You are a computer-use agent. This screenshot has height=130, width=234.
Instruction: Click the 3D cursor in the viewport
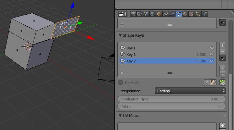[28, 47]
